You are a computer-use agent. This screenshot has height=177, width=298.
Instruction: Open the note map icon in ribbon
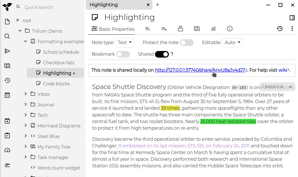(197, 29)
